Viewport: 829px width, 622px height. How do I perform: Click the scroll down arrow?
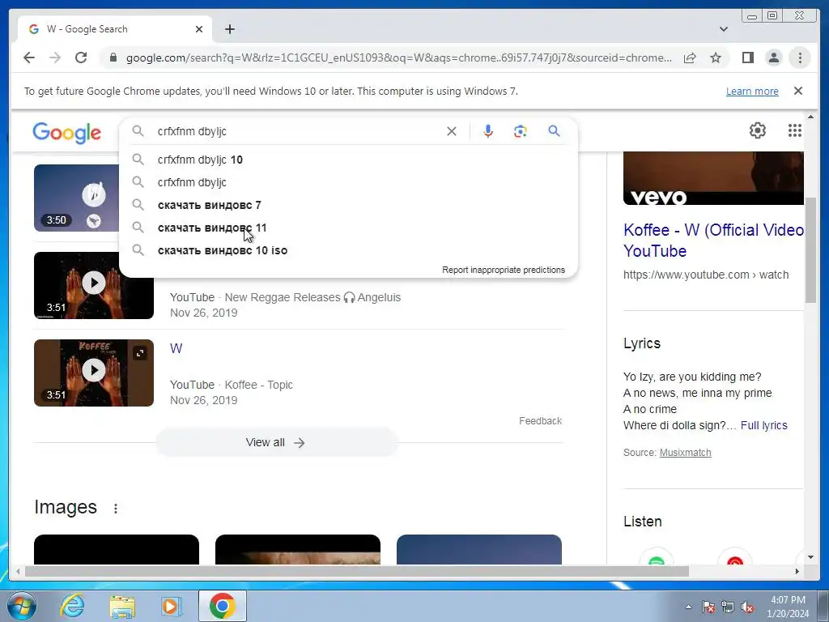[x=810, y=557]
